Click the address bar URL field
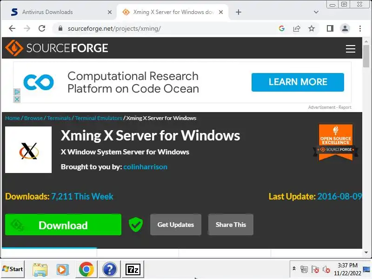 tap(166, 28)
